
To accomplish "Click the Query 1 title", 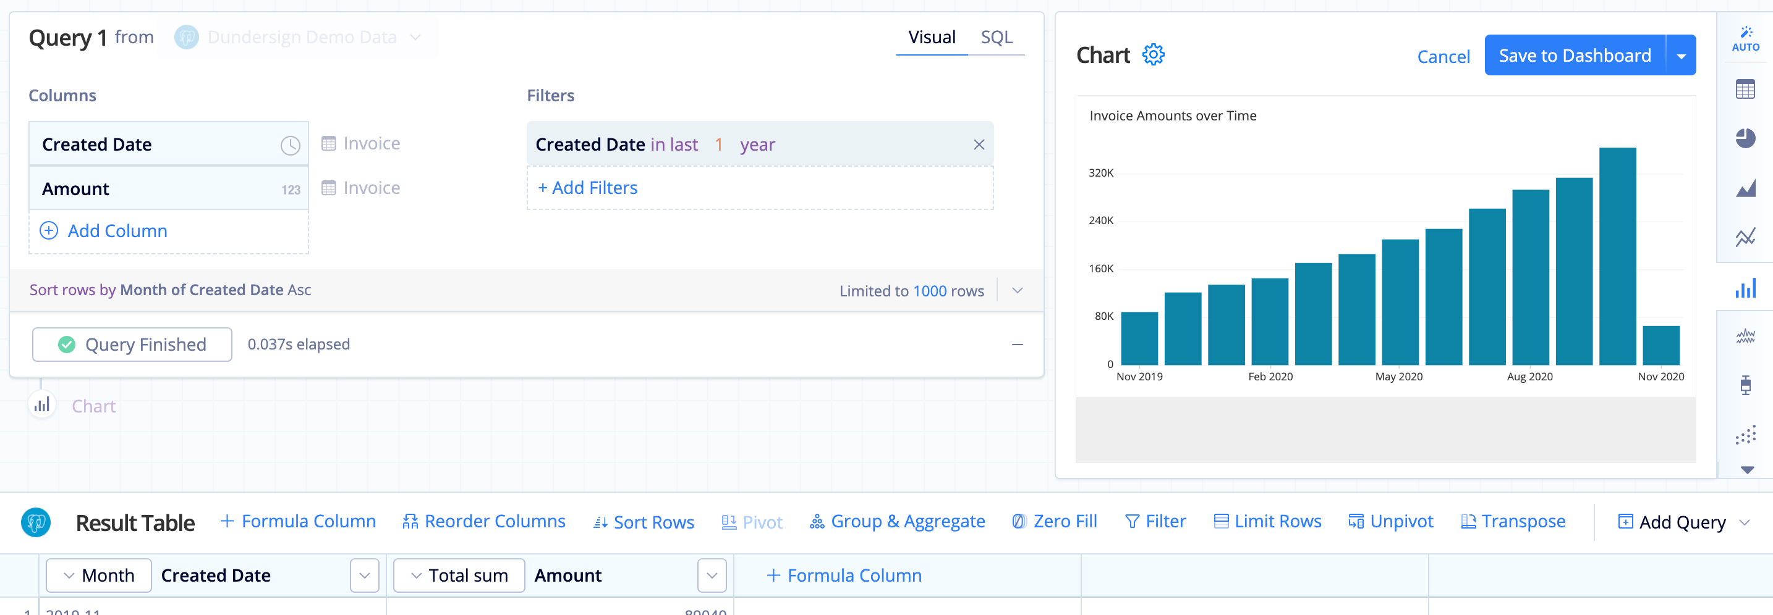I will [67, 37].
